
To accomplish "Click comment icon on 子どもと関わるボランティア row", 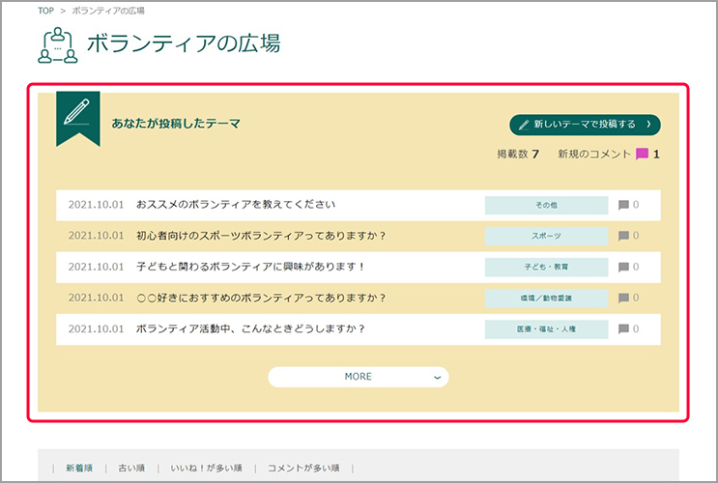I will click(623, 267).
